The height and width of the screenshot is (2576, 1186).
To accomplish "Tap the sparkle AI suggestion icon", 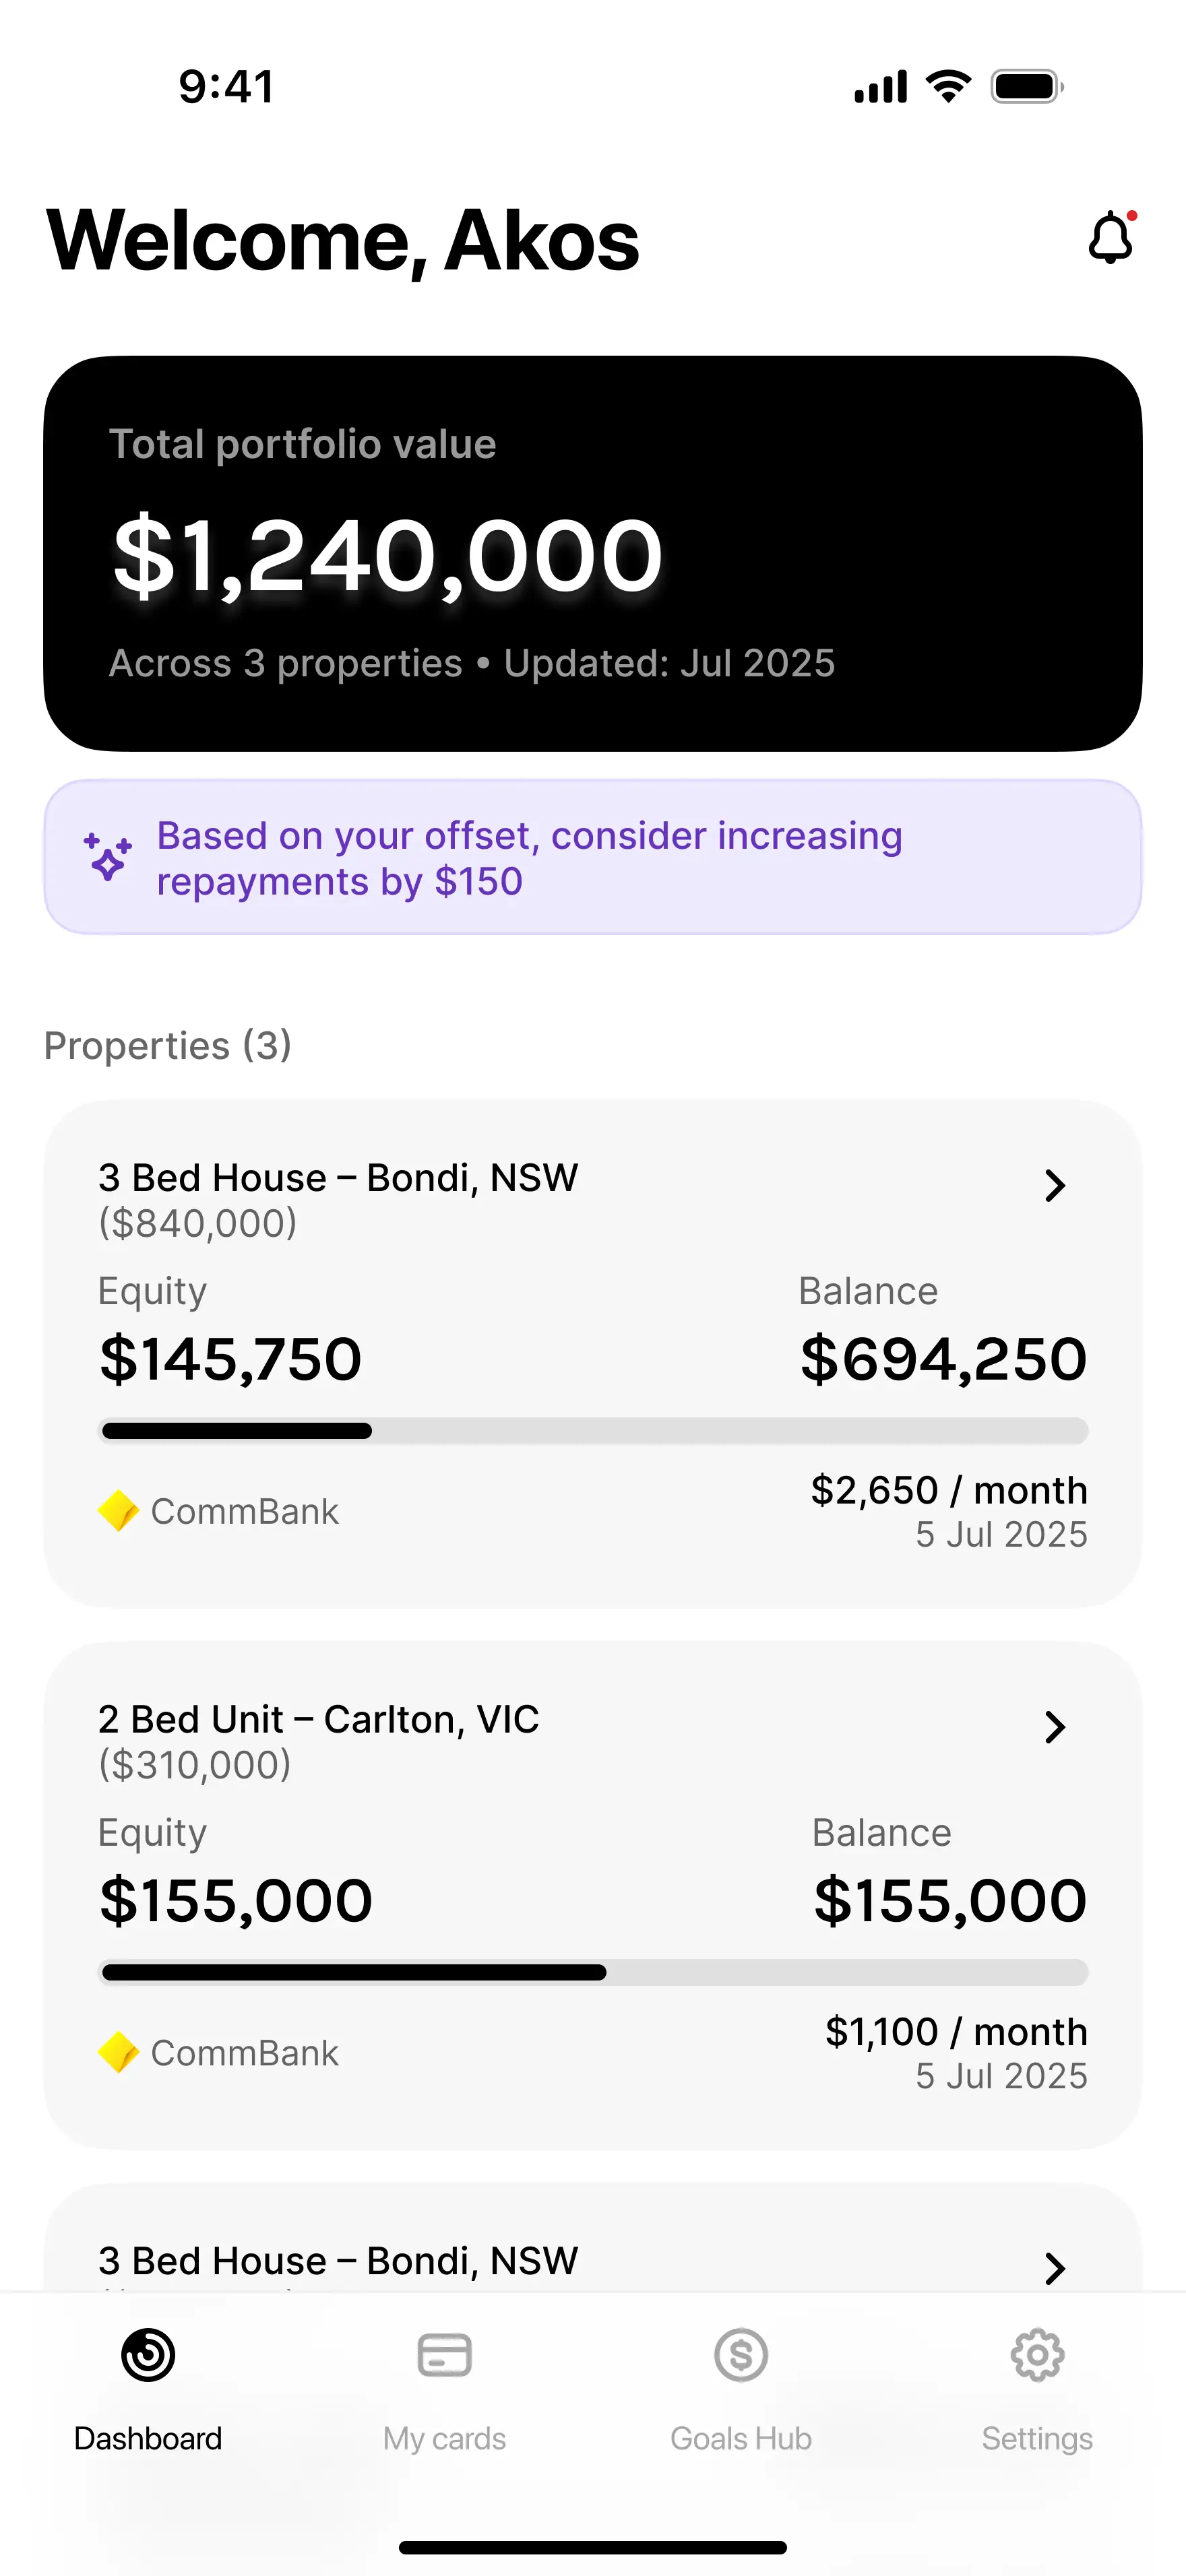I will [x=107, y=857].
